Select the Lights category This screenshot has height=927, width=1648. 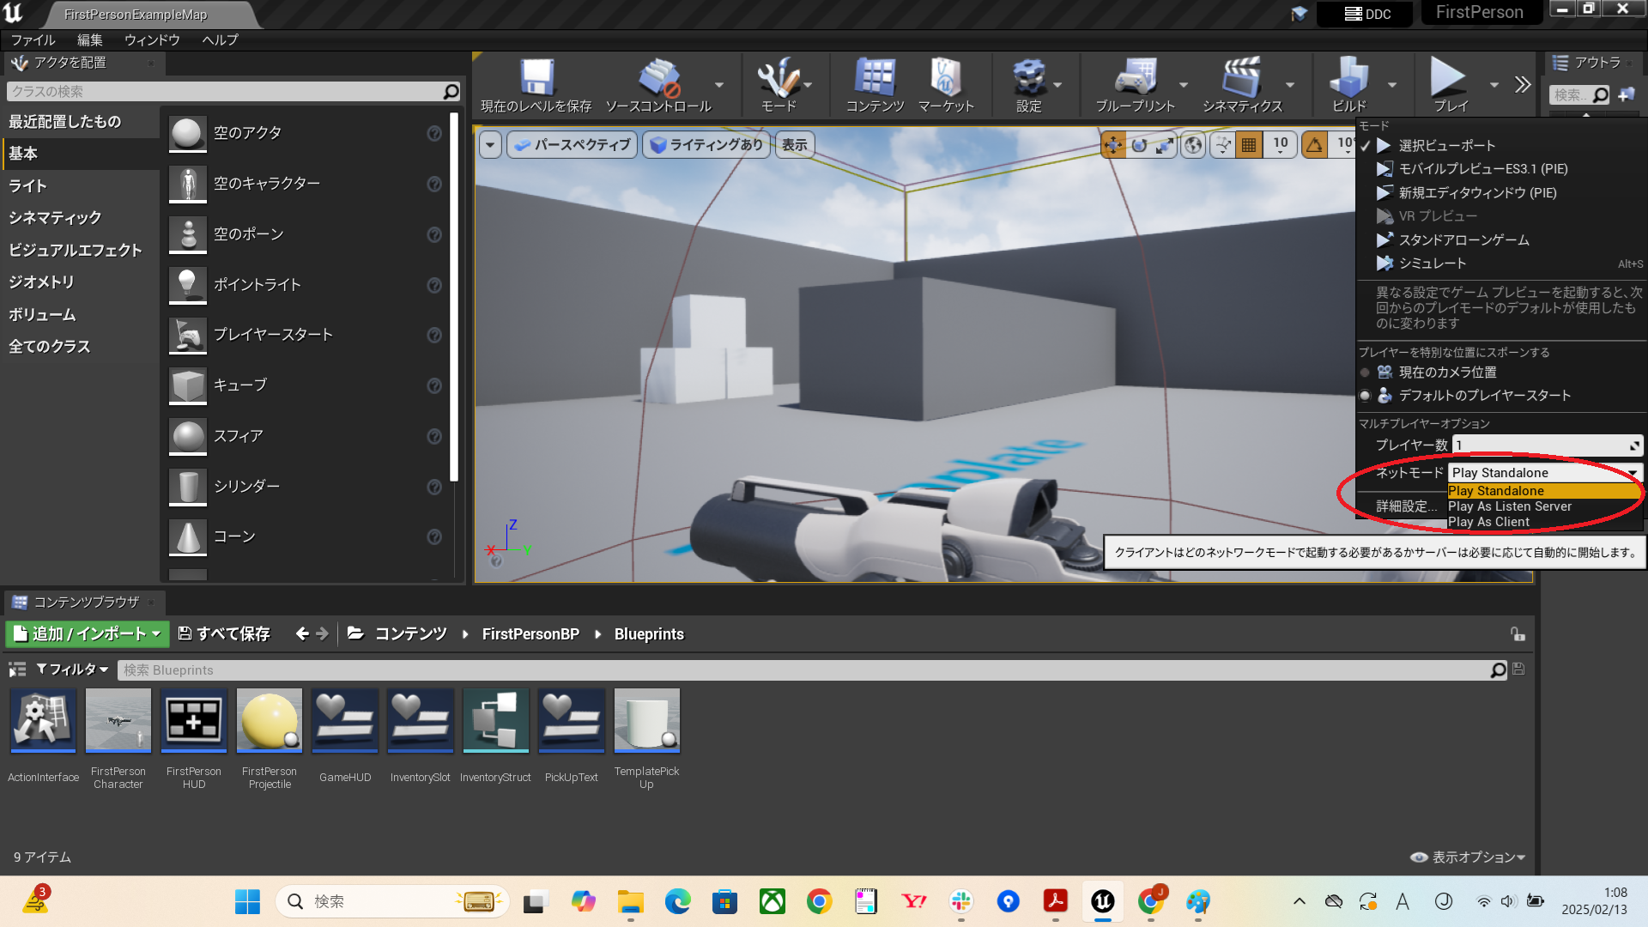tap(80, 186)
